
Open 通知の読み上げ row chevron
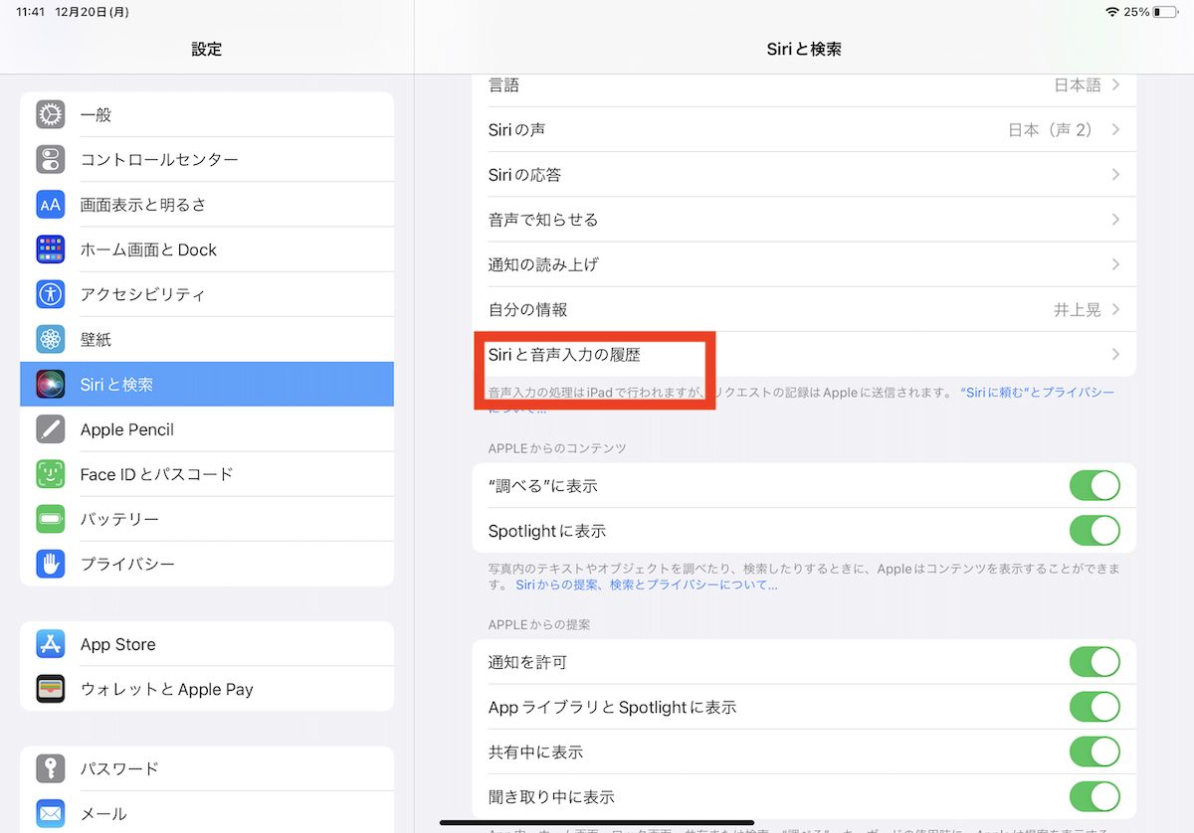click(x=1115, y=264)
